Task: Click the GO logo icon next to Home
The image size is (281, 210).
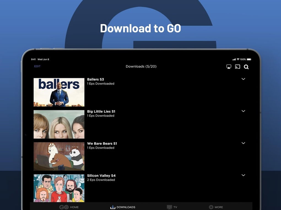Action: (x=63, y=207)
